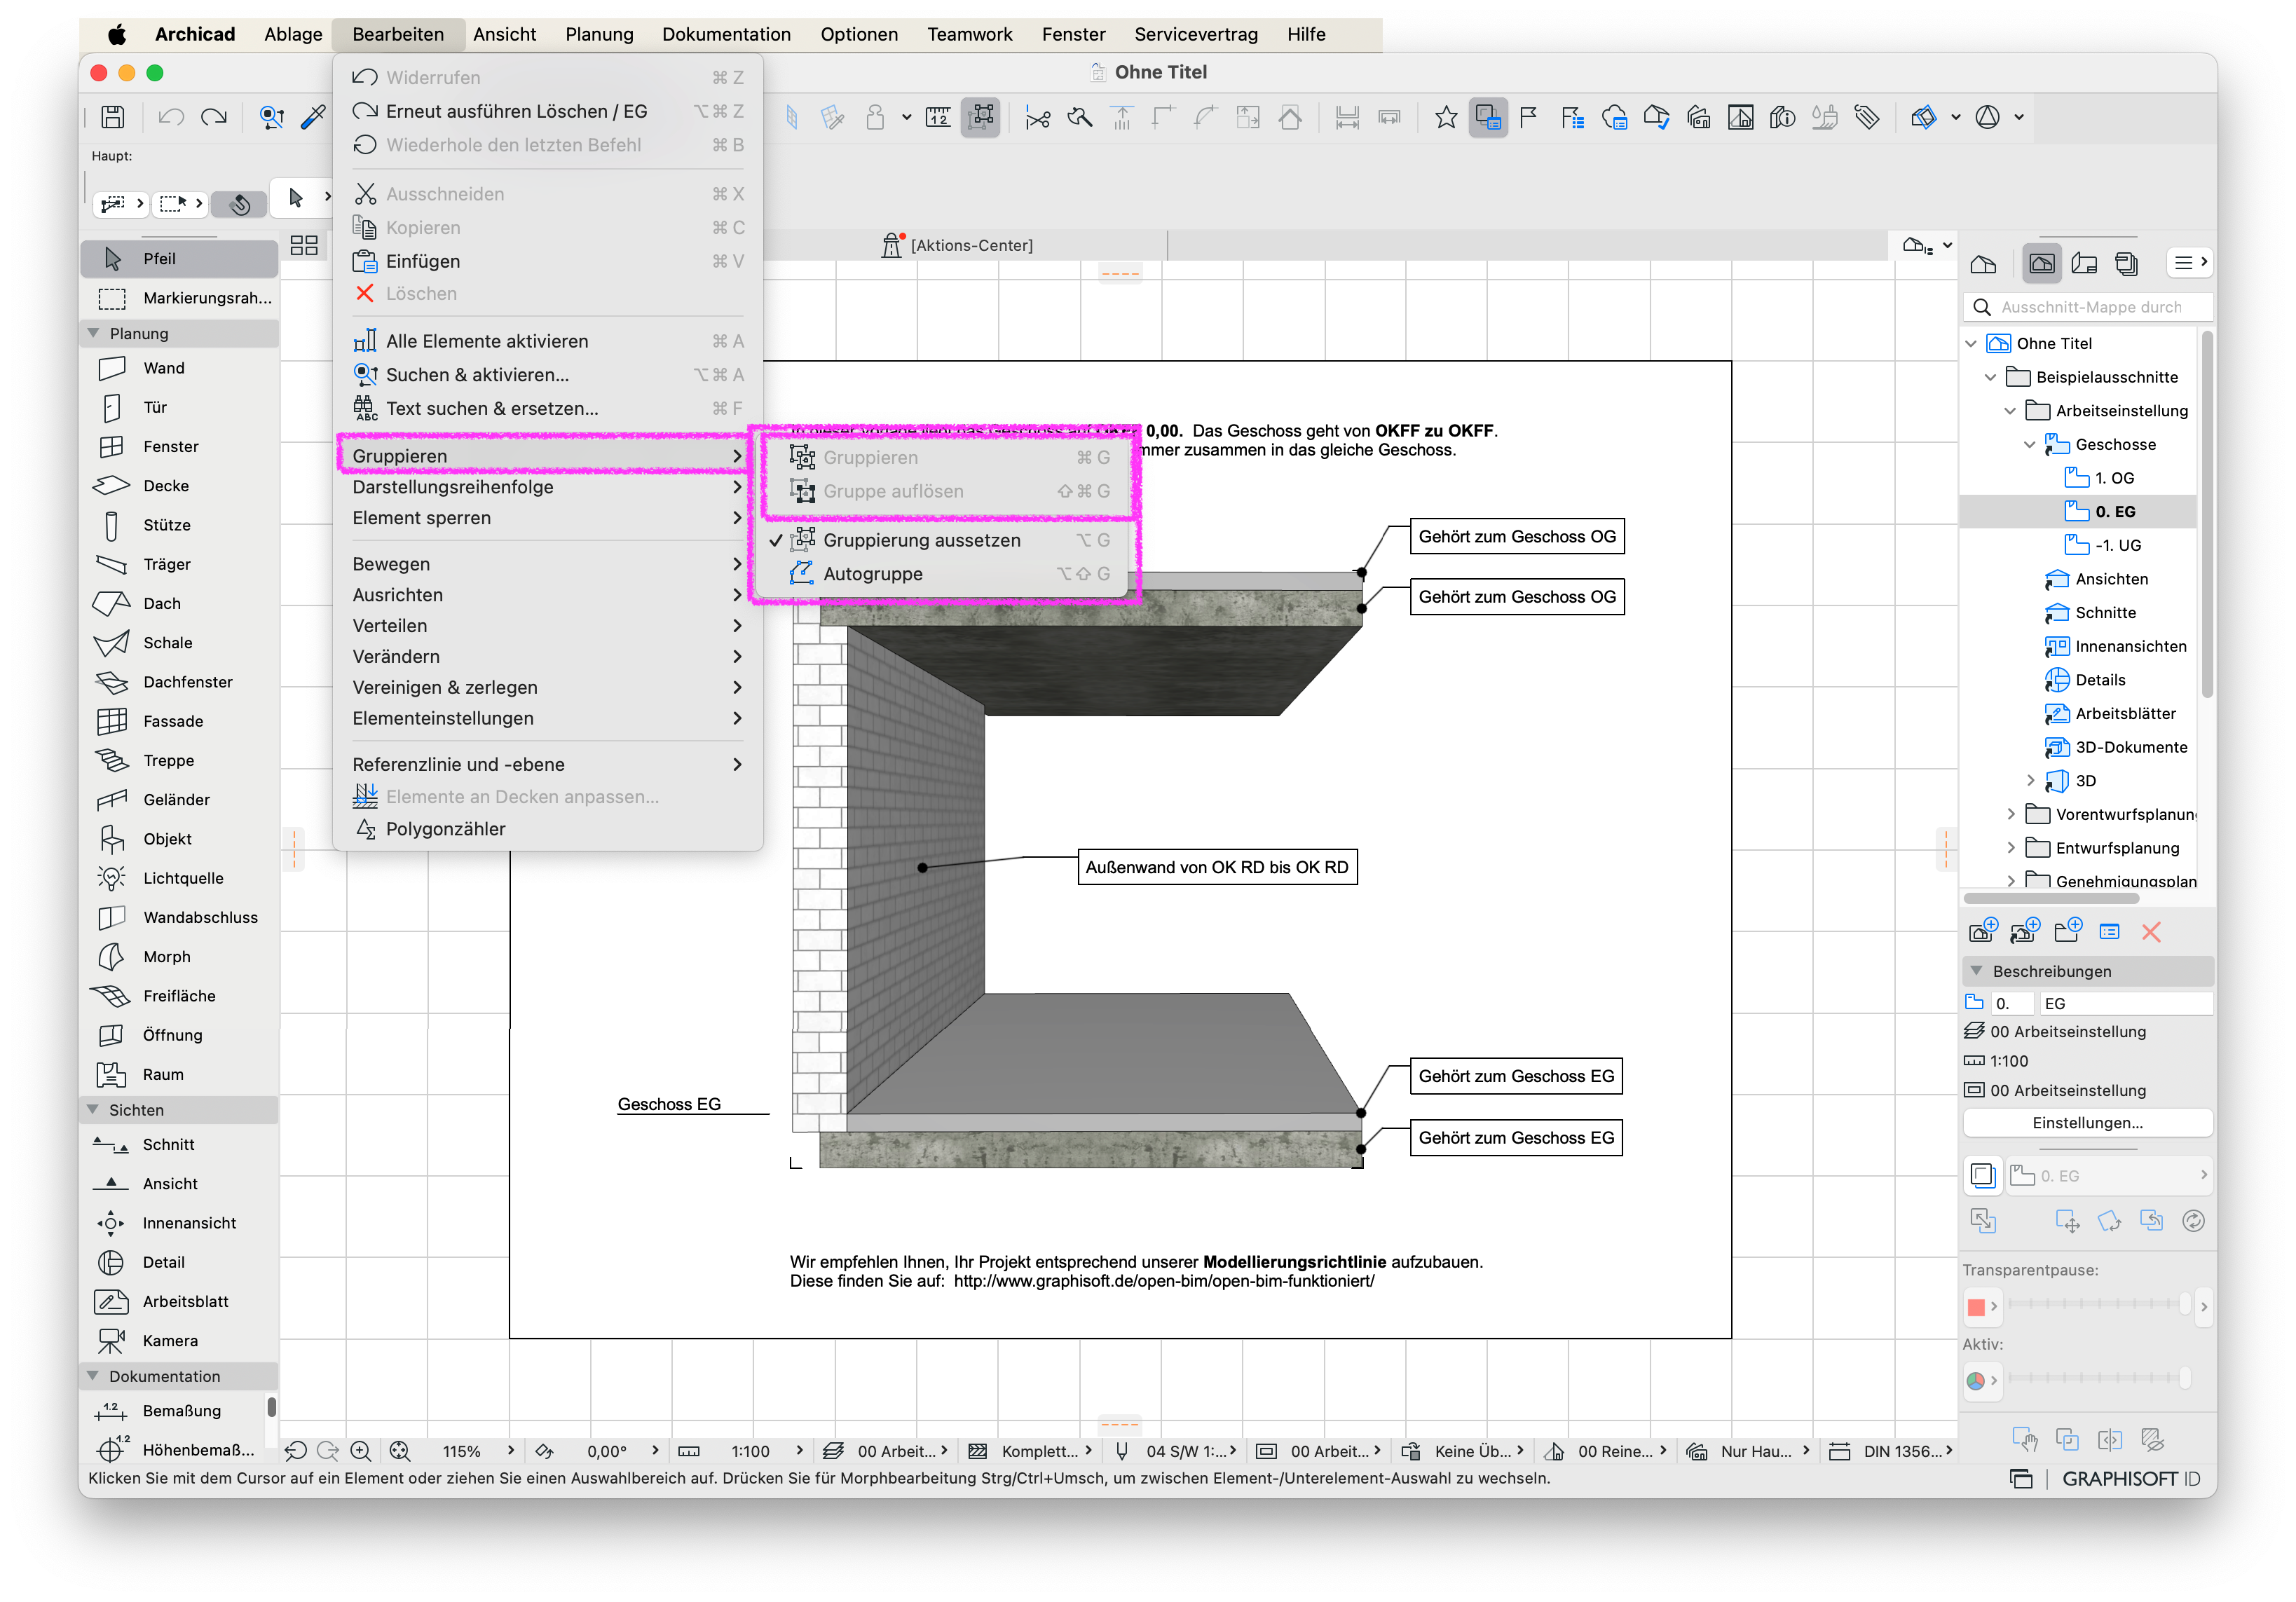Screen dimensions: 2296x1602
Task: Click the GRAPHISOFT ID label
Action: coord(2131,1478)
